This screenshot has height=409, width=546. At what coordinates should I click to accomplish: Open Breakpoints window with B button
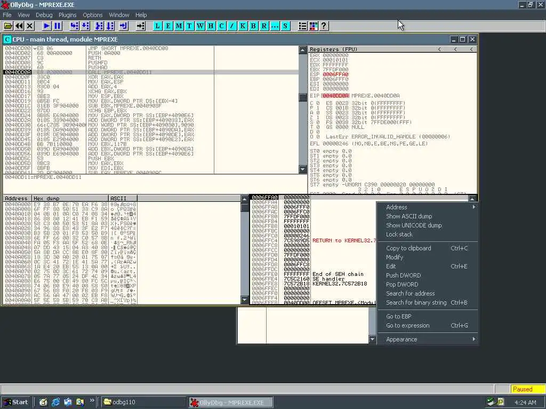click(x=253, y=26)
